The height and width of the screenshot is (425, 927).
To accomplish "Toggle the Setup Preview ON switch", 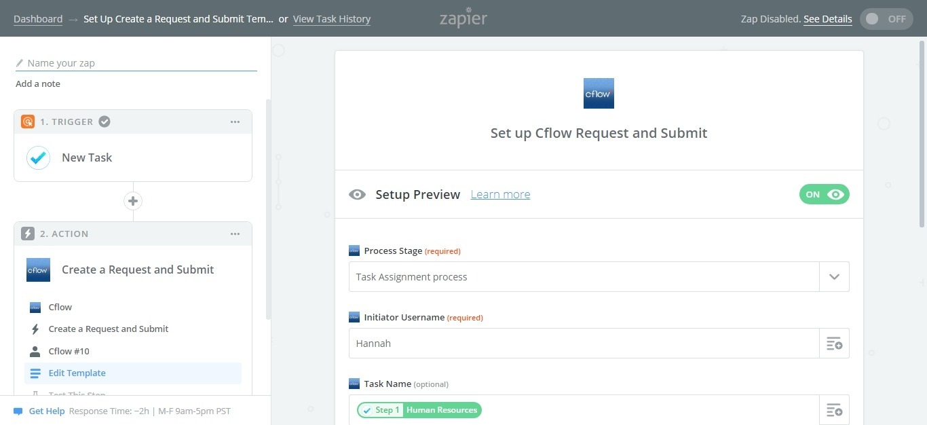I will point(825,195).
